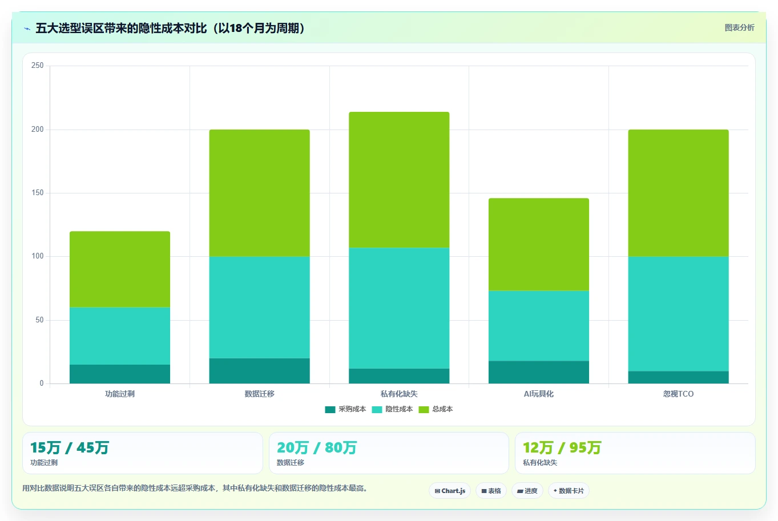The height and width of the screenshot is (521, 778).
Task: Select the 表格 pill button
Action: (x=491, y=491)
